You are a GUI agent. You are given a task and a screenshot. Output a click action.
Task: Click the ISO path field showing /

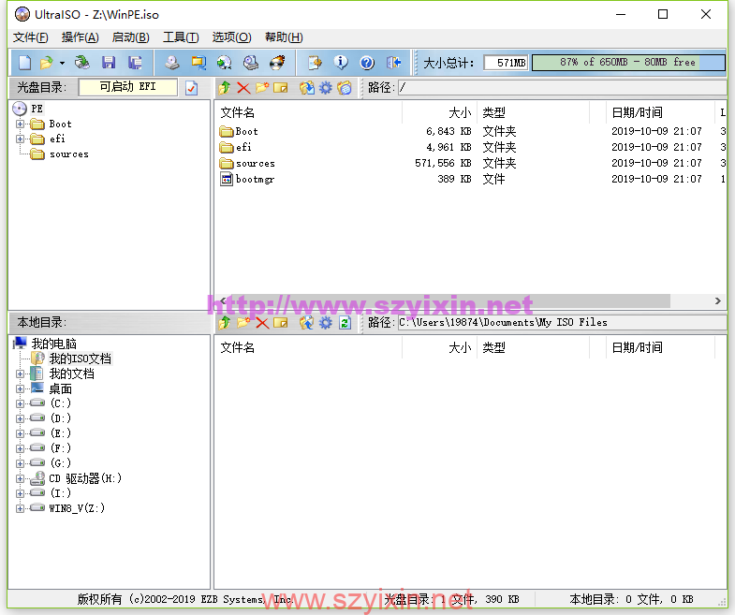pos(562,88)
